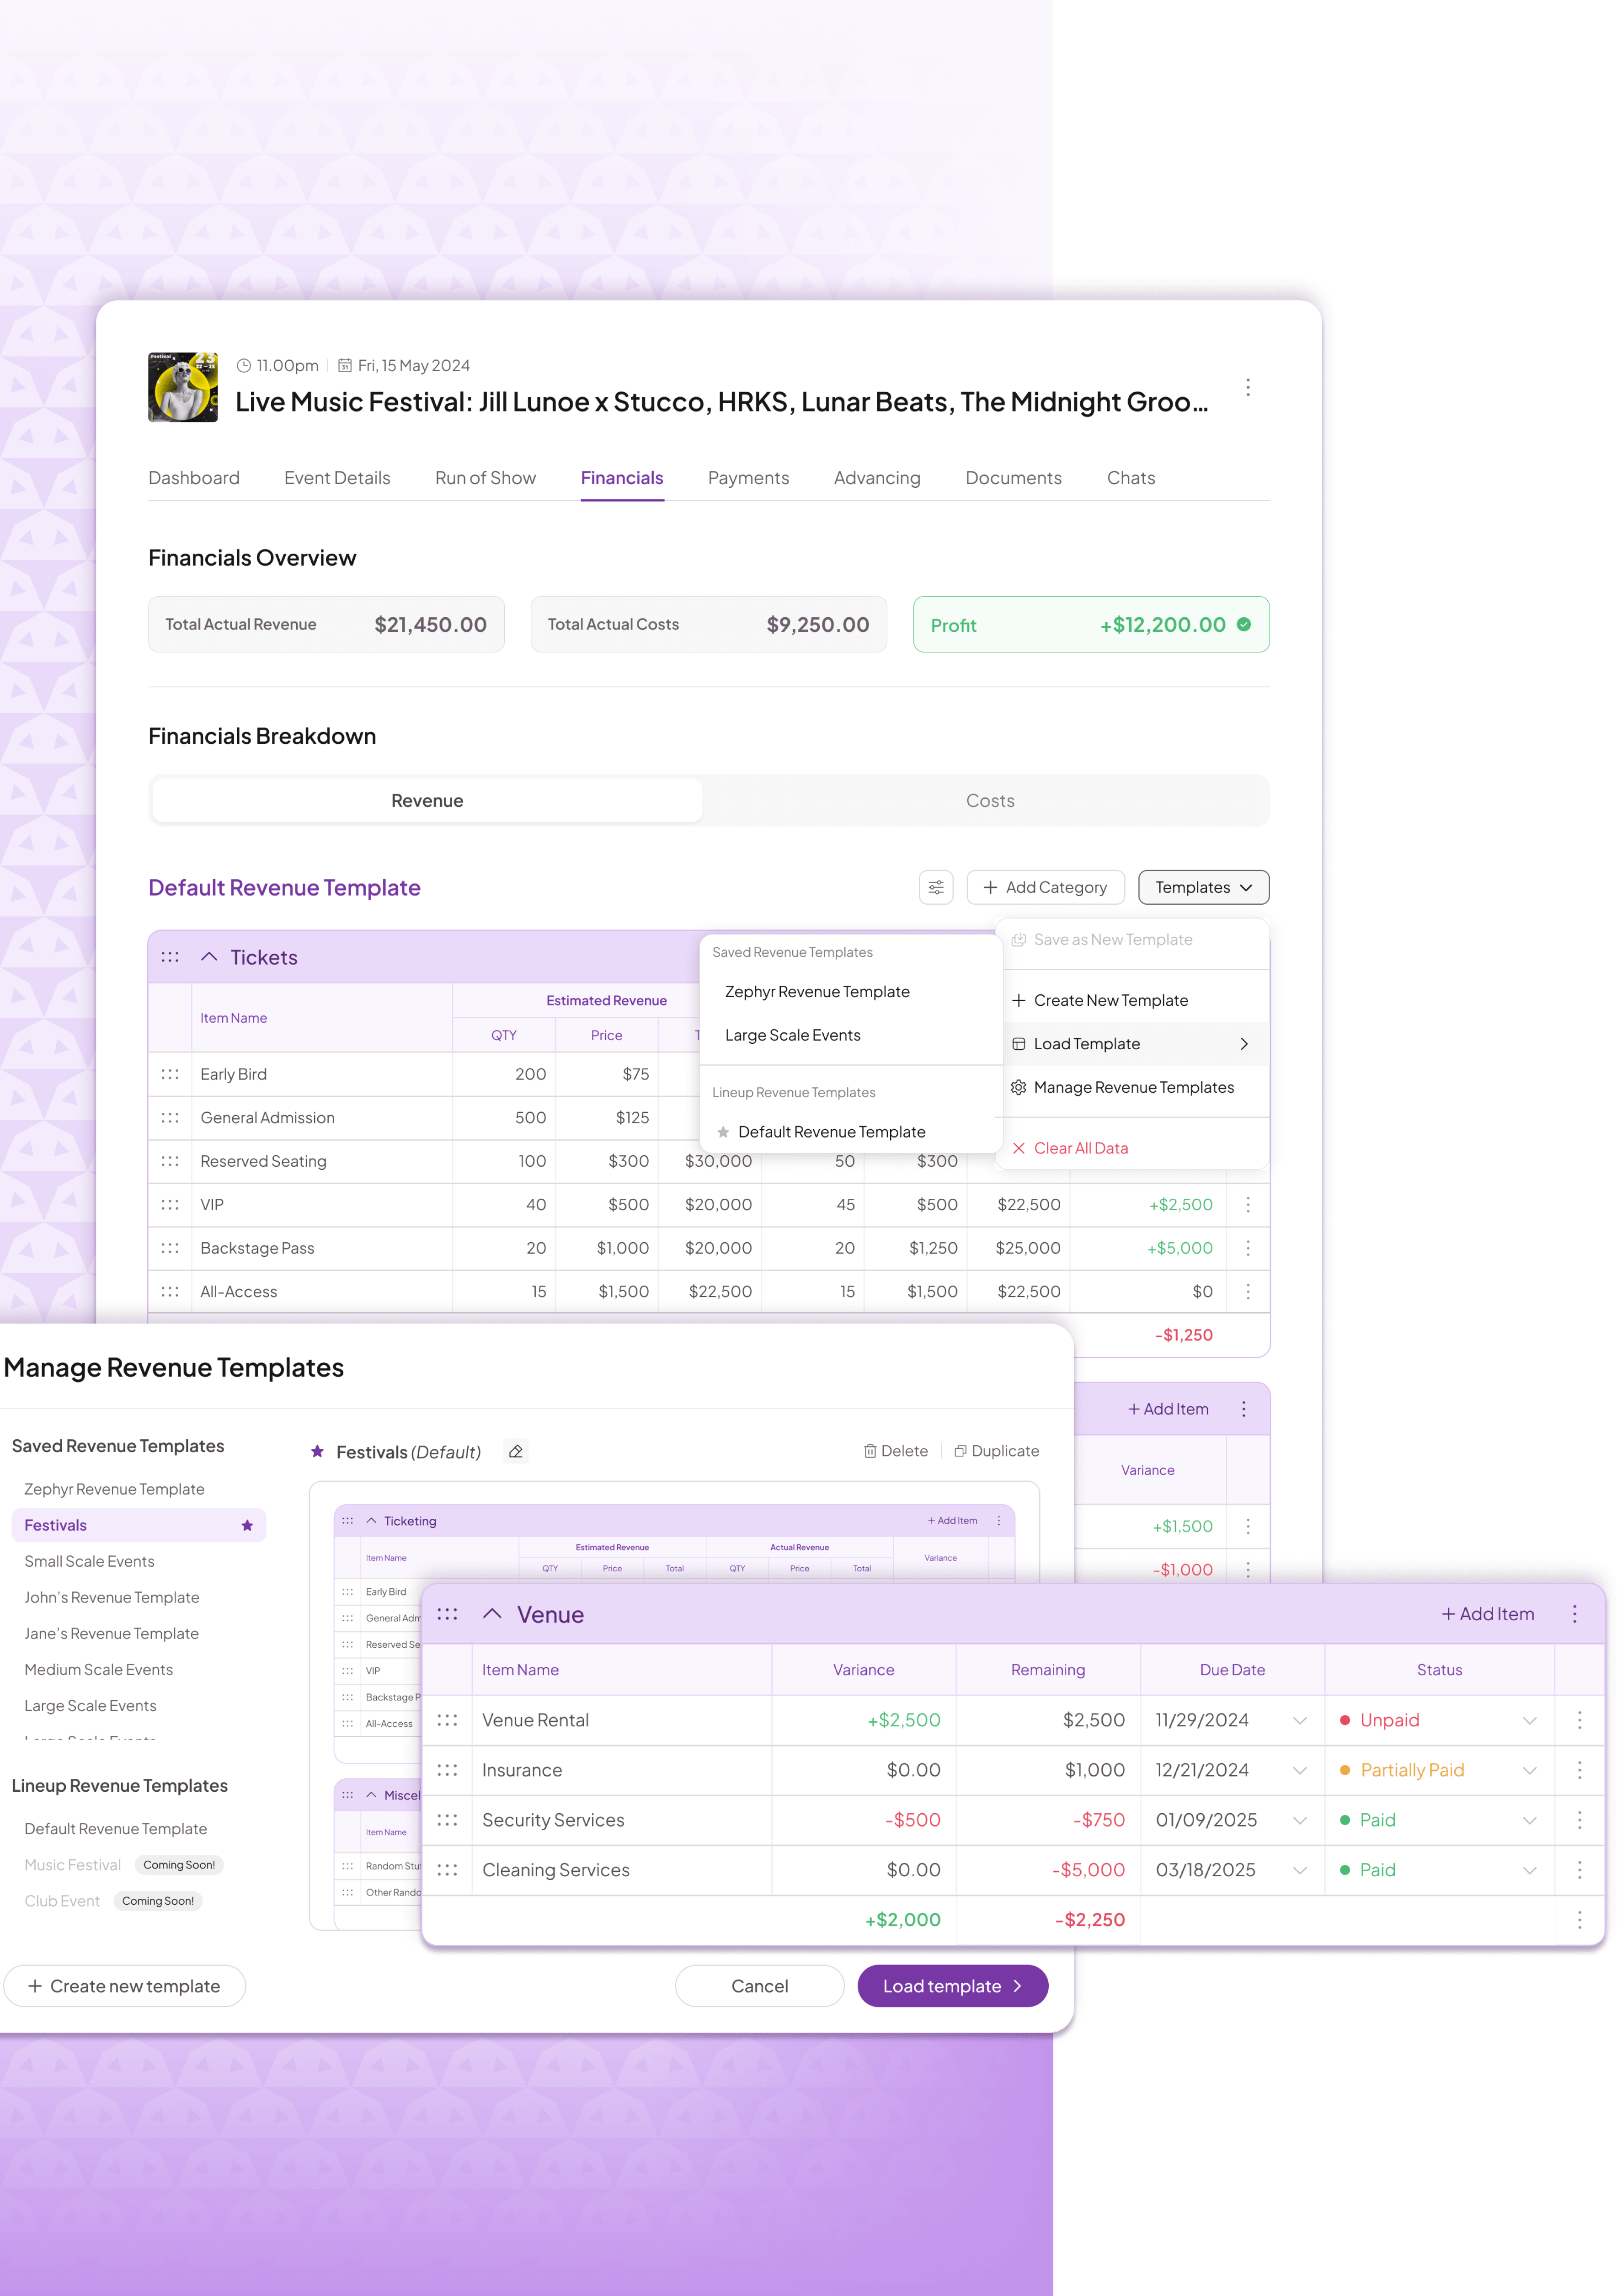Open the Chats tab
1617x2296 pixels.
click(x=1130, y=478)
